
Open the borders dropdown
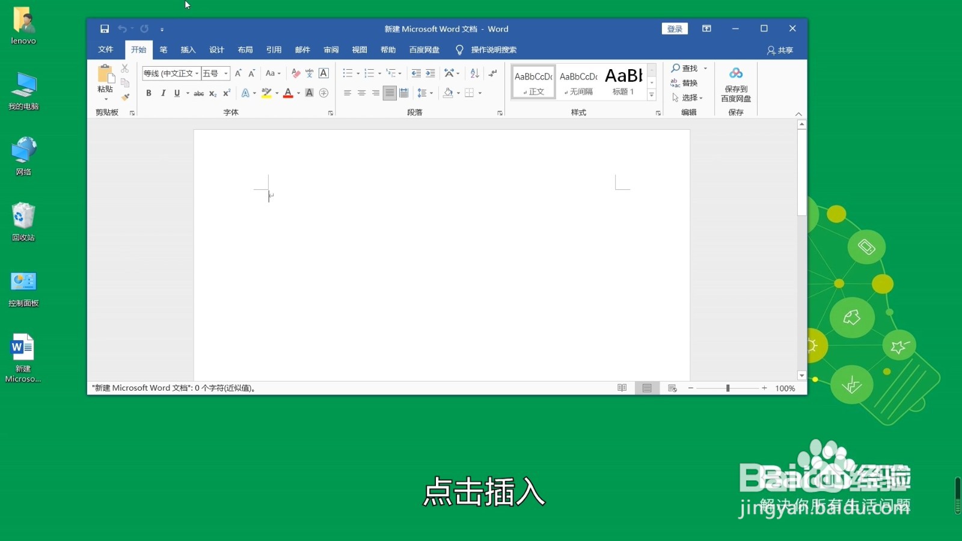pos(480,93)
